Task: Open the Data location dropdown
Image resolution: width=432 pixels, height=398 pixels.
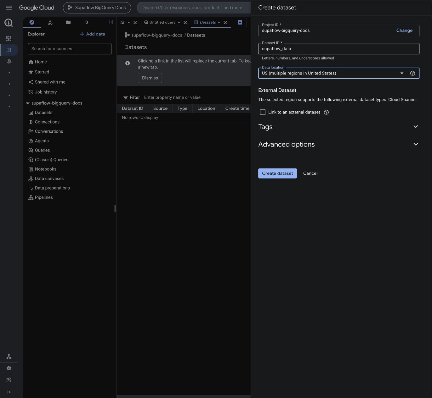Action: 339,73
